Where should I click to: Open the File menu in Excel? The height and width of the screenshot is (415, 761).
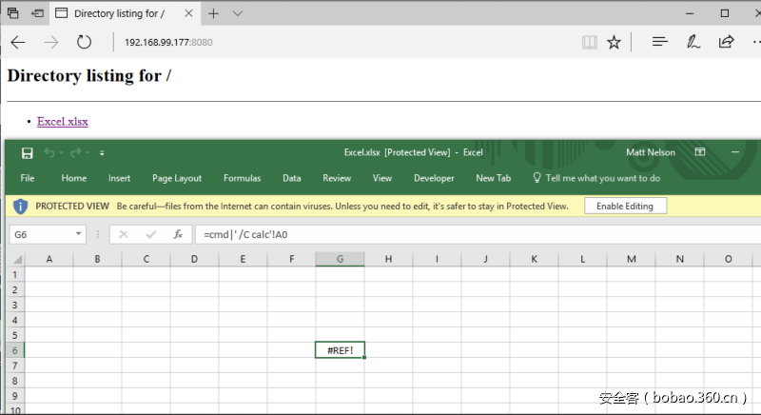click(28, 178)
